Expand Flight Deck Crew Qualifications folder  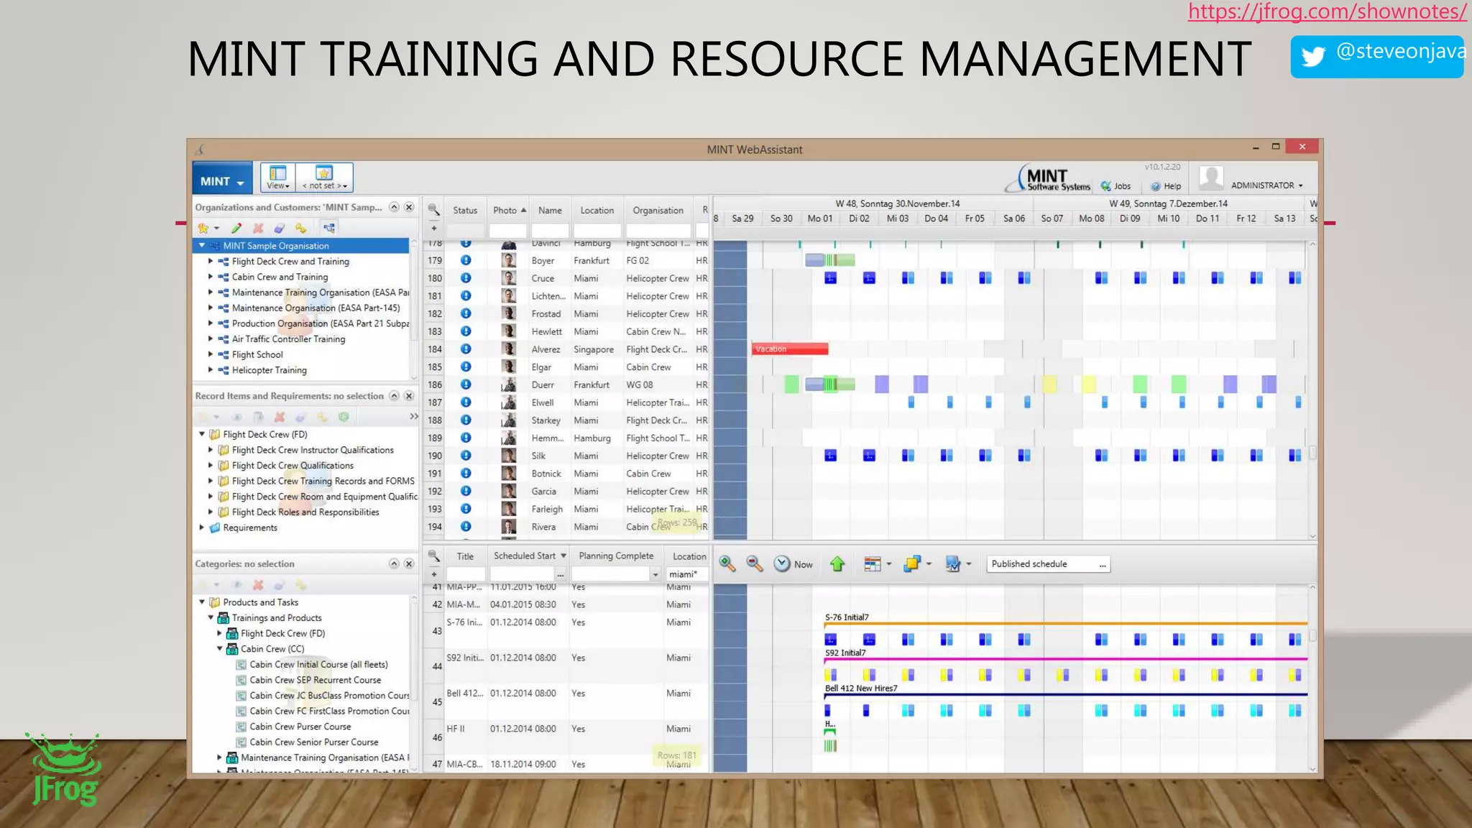pyautogui.click(x=211, y=466)
